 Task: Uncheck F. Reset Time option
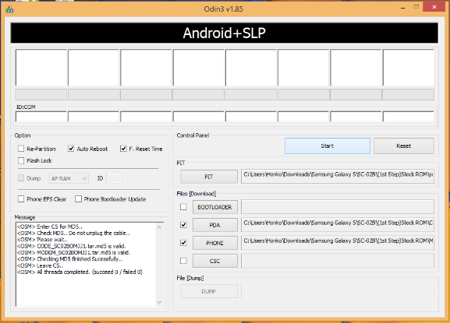(x=123, y=149)
